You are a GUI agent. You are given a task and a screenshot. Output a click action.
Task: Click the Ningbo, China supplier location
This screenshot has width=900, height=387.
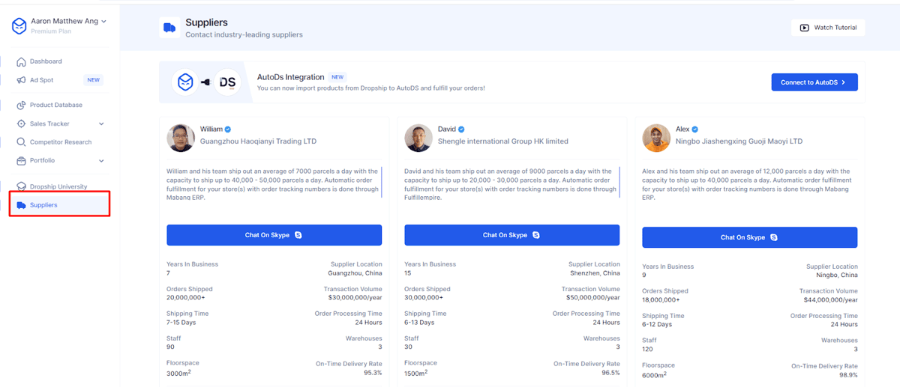[836, 275]
